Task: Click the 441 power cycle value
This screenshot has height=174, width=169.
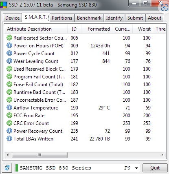Action: [106, 54]
